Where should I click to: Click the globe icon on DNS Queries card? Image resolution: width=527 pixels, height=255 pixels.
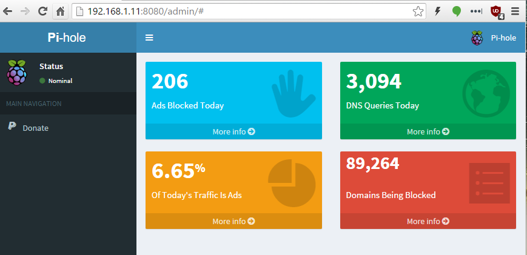[486, 94]
